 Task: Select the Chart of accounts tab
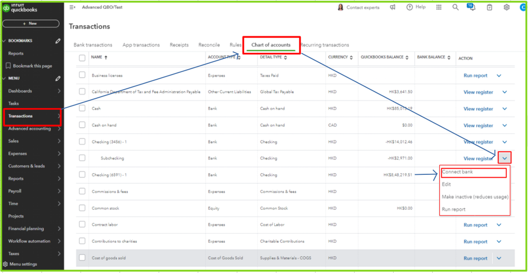coord(271,45)
